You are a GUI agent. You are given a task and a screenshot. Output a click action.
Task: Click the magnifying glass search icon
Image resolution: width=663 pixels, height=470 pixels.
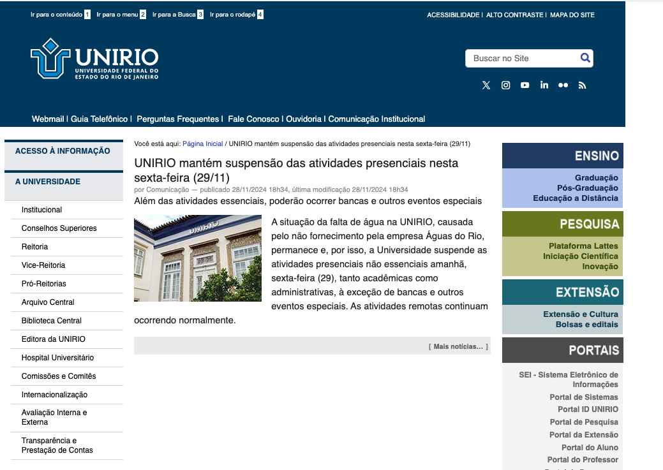585,57
